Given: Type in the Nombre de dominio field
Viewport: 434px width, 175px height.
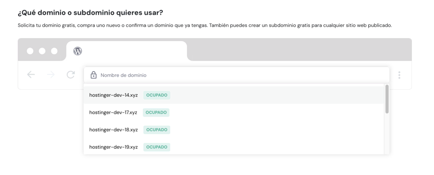Looking at the screenshot, I should pos(242,75).
